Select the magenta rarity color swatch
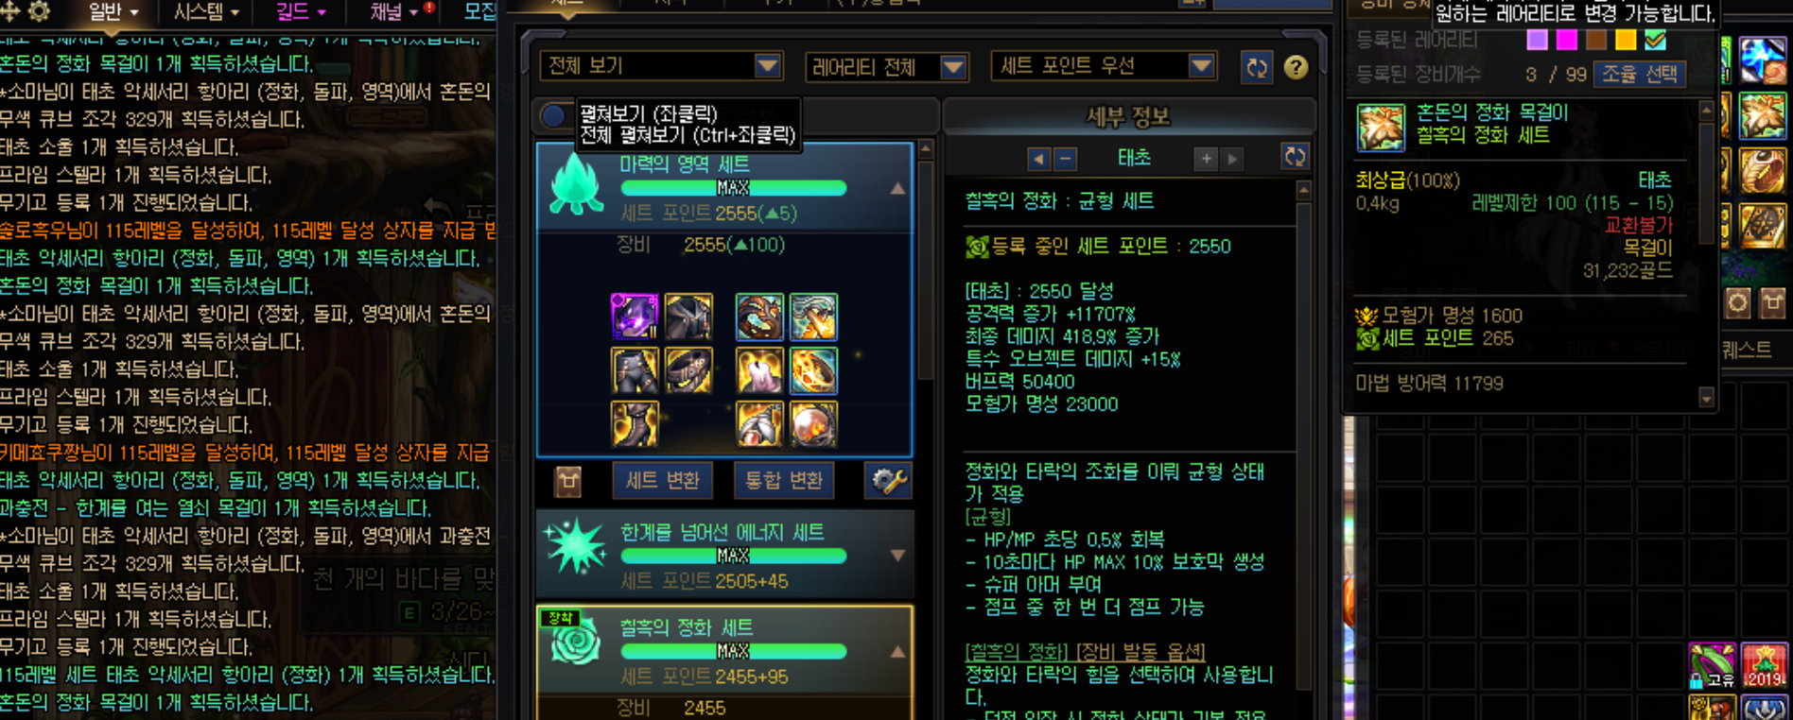1793x720 pixels. click(x=1567, y=40)
